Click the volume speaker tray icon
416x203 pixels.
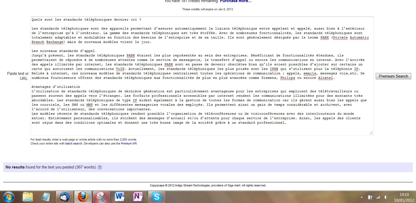pyautogui.click(x=386, y=197)
